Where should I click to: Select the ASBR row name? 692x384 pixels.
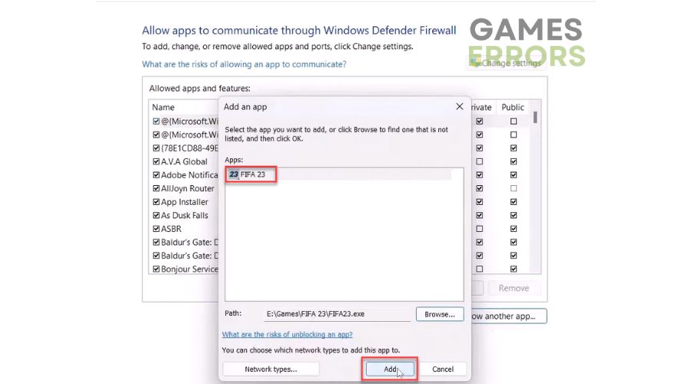[x=171, y=229]
